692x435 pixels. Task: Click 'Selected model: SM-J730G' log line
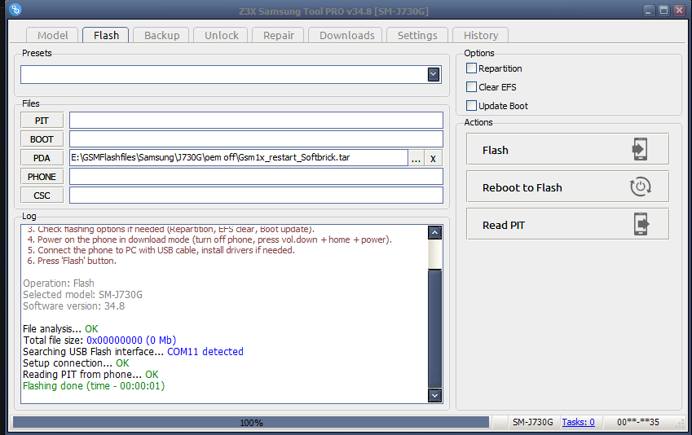click(x=82, y=295)
